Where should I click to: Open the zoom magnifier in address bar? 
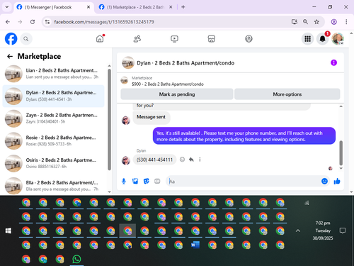click(x=305, y=22)
